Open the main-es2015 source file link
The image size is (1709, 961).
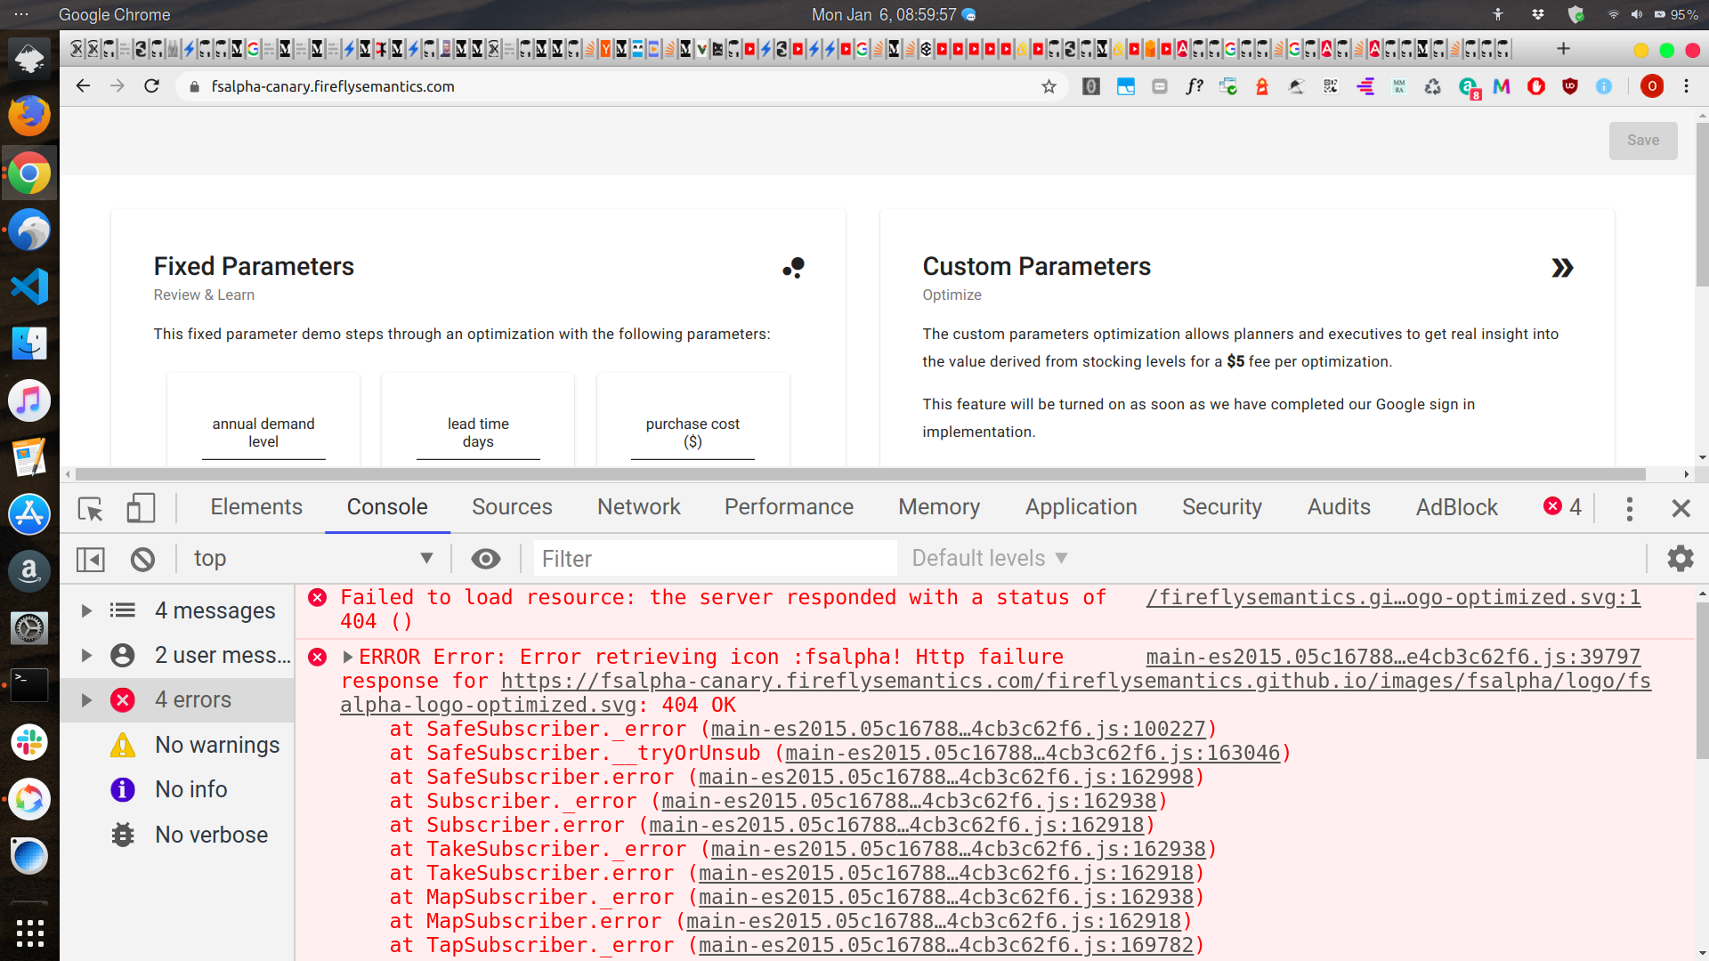(1392, 657)
